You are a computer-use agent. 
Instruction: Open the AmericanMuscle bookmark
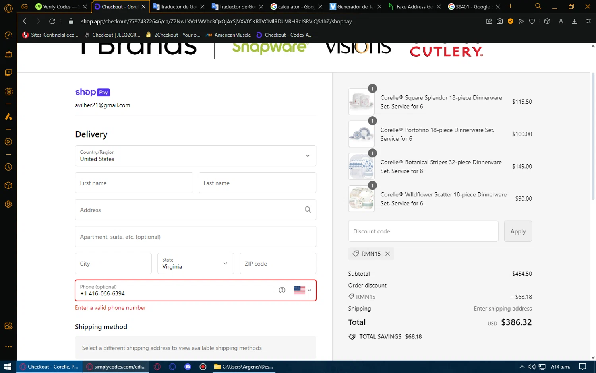pyautogui.click(x=228, y=35)
